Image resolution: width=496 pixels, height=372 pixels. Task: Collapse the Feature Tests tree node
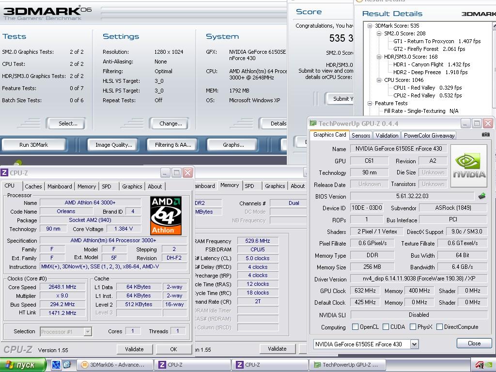(x=370, y=104)
